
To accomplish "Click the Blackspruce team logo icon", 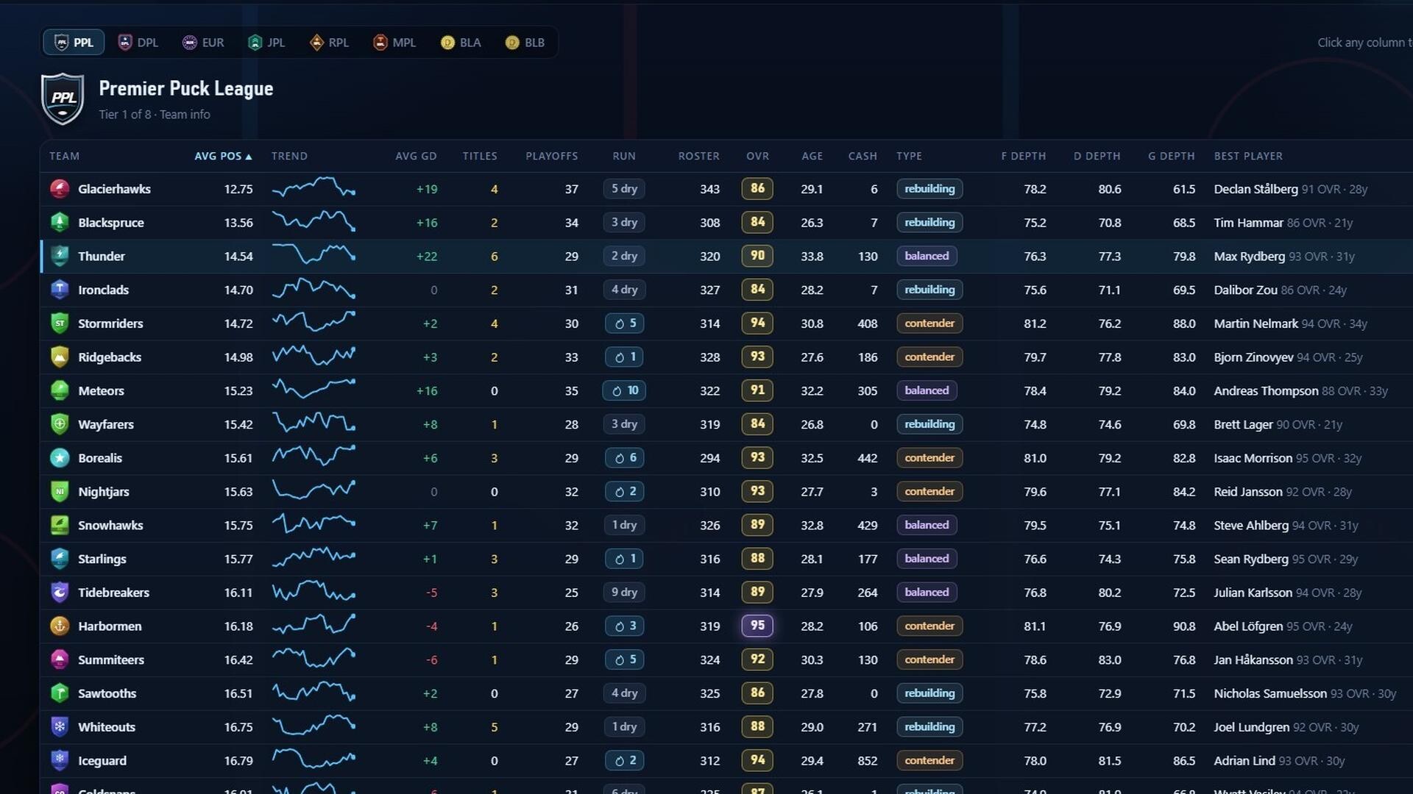I will point(60,223).
